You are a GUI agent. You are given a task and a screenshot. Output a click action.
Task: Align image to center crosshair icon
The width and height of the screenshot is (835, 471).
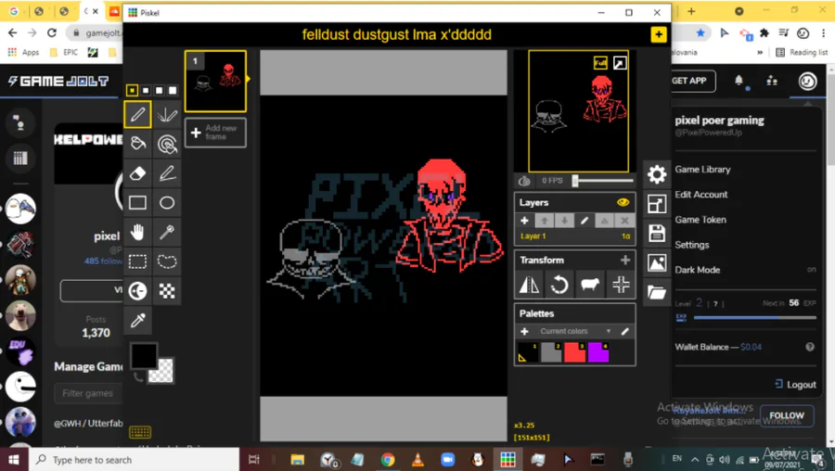(621, 285)
